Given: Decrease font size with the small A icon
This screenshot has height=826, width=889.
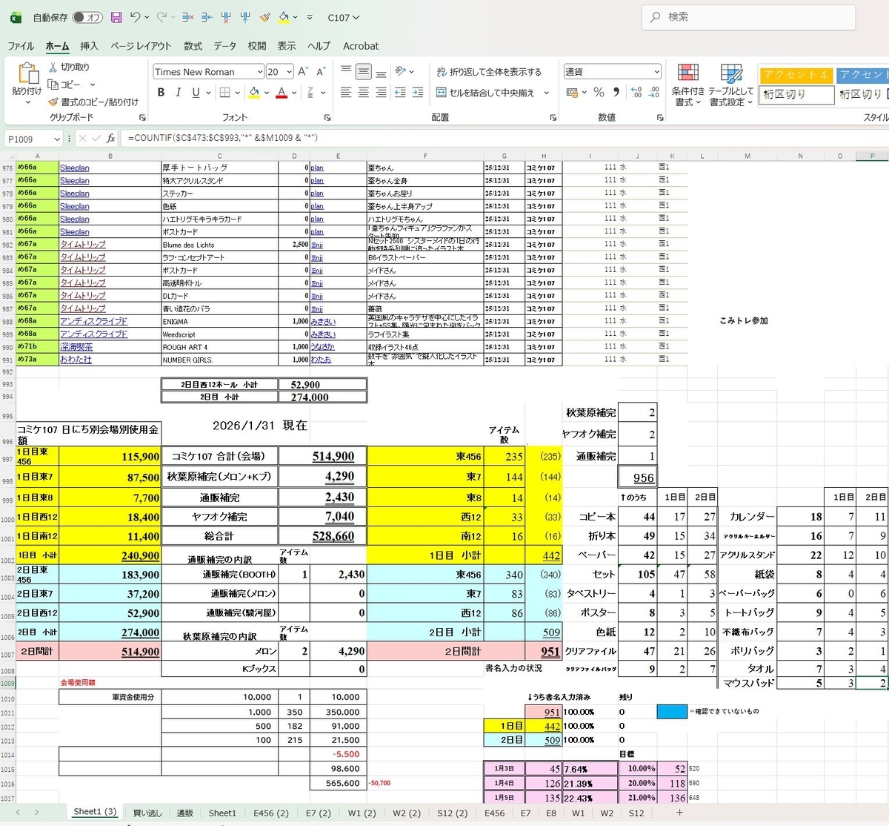Looking at the screenshot, I should 320,72.
